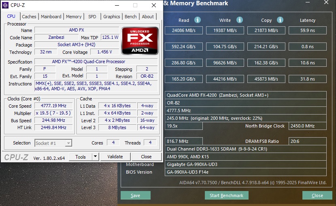Open the SPD tab
Viewport: 336px width, 206px height.
click(92, 17)
